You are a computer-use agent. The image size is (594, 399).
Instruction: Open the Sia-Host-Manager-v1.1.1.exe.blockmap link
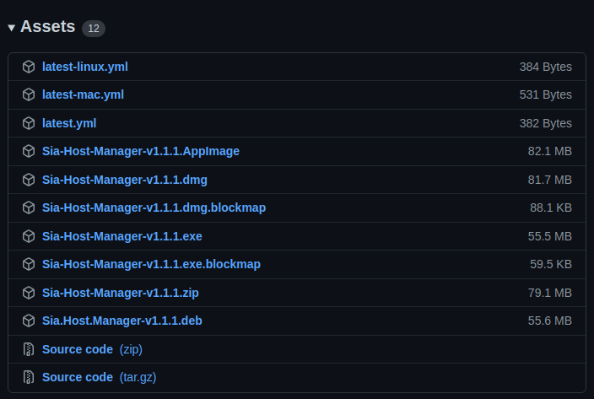[x=151, y=264]
